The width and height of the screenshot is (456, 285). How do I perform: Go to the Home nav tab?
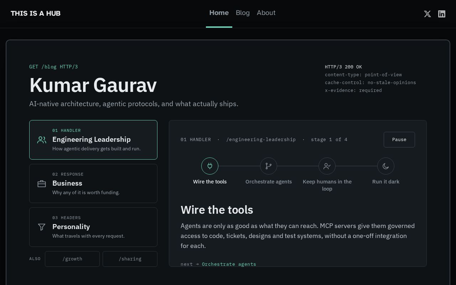coord(219,13)
